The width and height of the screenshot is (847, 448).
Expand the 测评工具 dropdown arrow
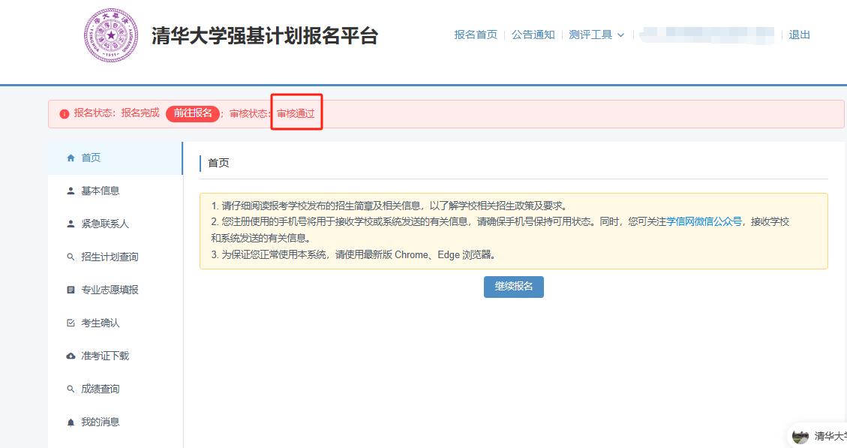[x=620, y=35]
